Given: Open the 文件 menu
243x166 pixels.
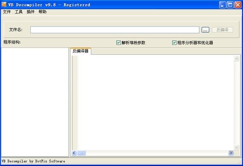Looking at the screenshot, I should coord(7,12).
